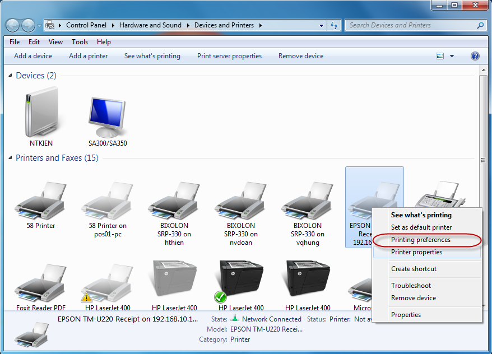The height and width of the screenshot is (354, 492).
Task: Open the address bar history dropdown
Action: click(321, 25)
